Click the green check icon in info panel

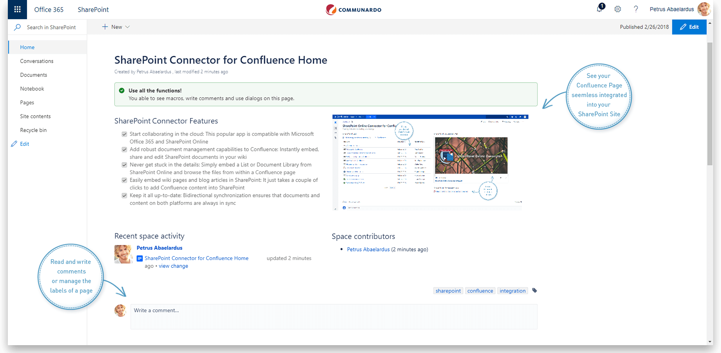click(x=122, y=90)
